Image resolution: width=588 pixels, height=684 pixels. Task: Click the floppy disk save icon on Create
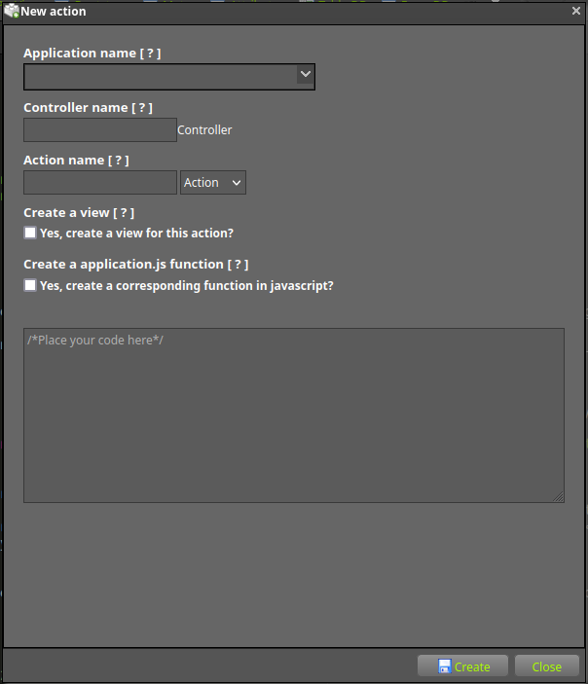[x=444, y=666]
